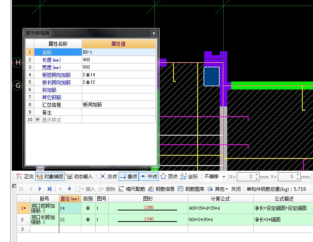Select 洞口长跨加强筋.1 rebar row
This screenshot has height=242, width=313.
pyautogui.click(x=45, y=220)
